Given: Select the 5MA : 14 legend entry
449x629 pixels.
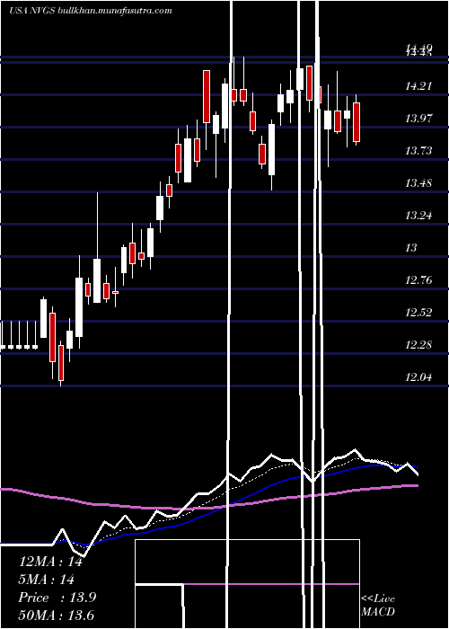Looking at the screenshot, I should coord(46,580).
